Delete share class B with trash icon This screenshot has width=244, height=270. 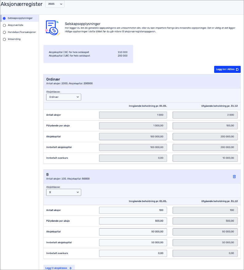tap(234, 177)
